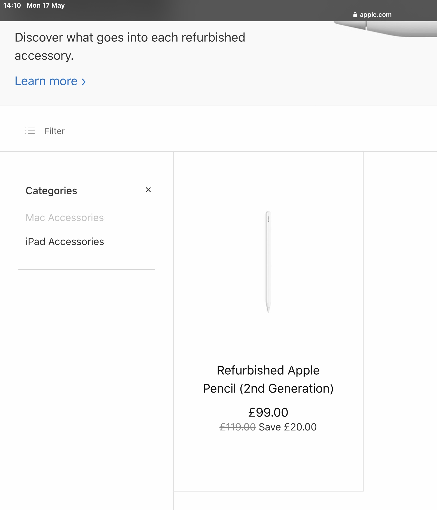Click the £99.00 current price
This screenshot has height=510, width=437.
(x=268, y=412)
